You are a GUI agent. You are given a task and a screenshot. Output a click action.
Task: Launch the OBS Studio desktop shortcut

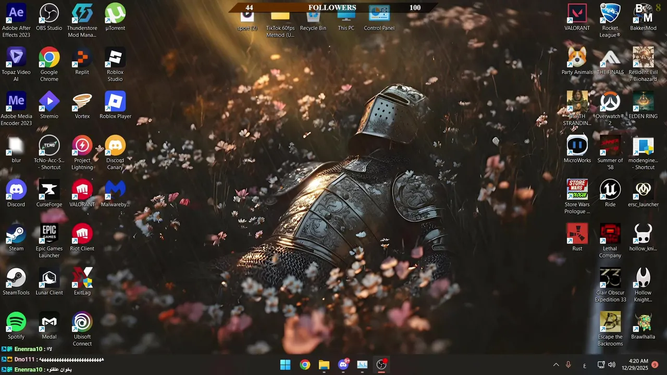[49, 17]
